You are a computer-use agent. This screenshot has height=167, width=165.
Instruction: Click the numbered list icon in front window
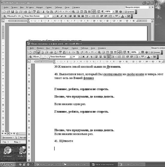tap(120, 57)
